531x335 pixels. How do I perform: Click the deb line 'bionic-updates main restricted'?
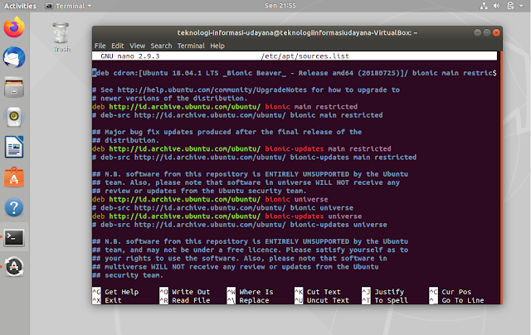coord(241,149)
